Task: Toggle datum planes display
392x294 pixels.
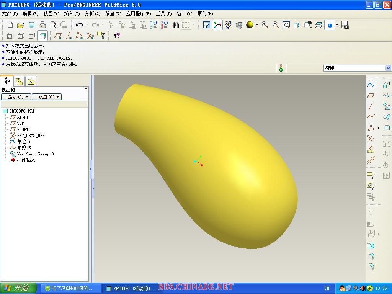Action: point(58,36)
